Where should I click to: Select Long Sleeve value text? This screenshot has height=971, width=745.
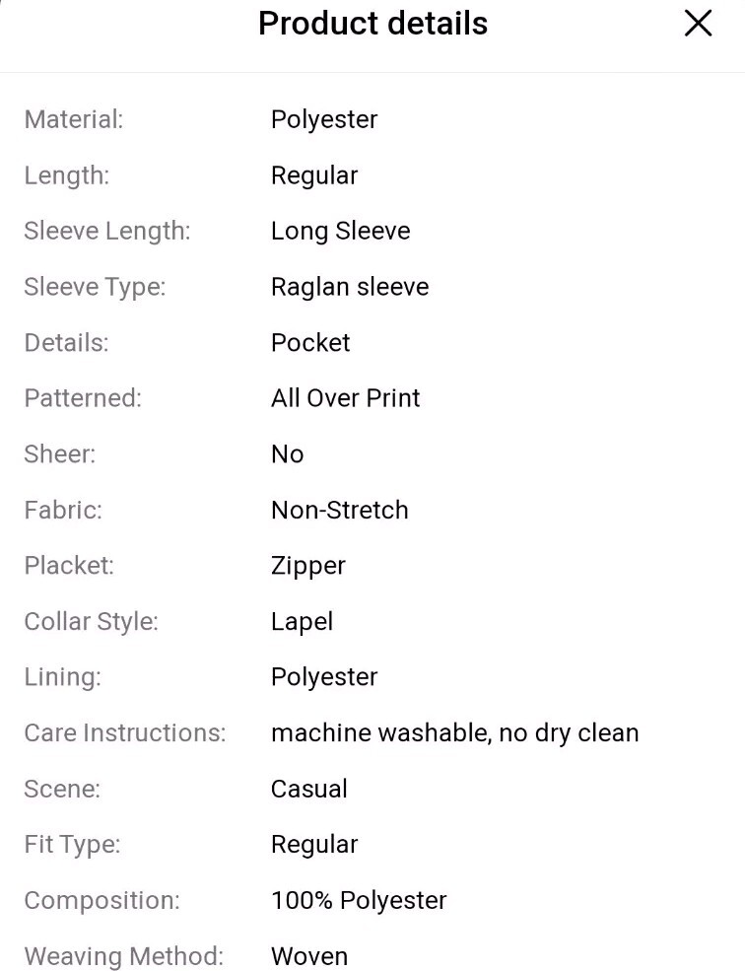pos(341,231)
